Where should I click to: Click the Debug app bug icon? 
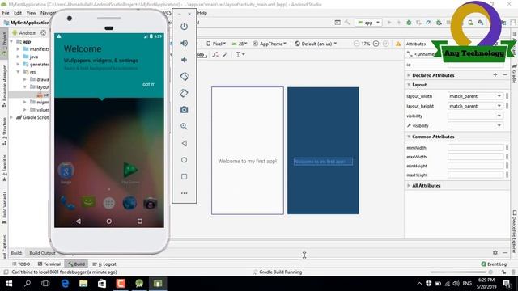409,23
